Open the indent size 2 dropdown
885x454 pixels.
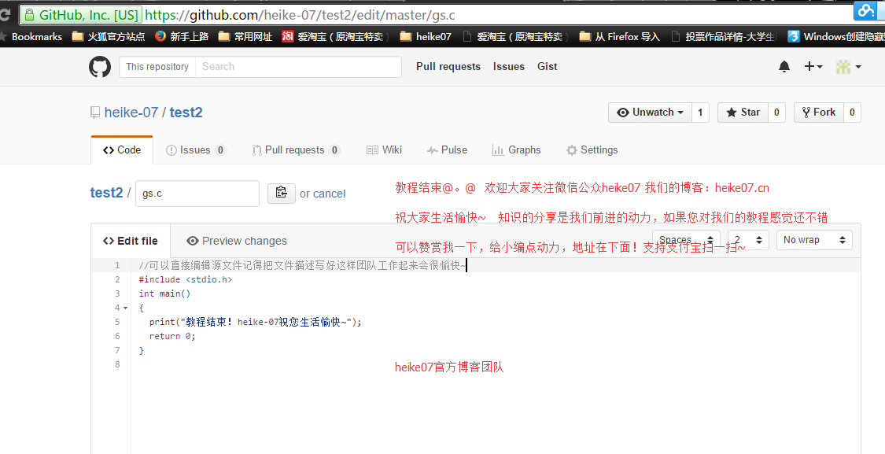coord(748,240)
